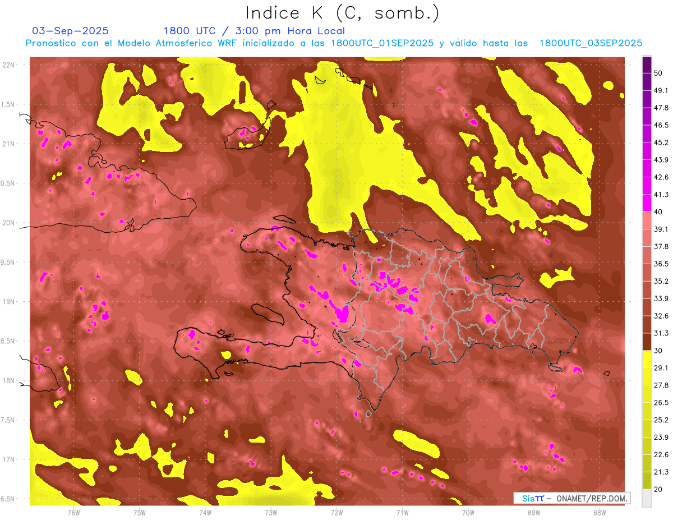
Task: Click the 'Indice K (C, somb.)' title
Action: (x=342, y=13)
